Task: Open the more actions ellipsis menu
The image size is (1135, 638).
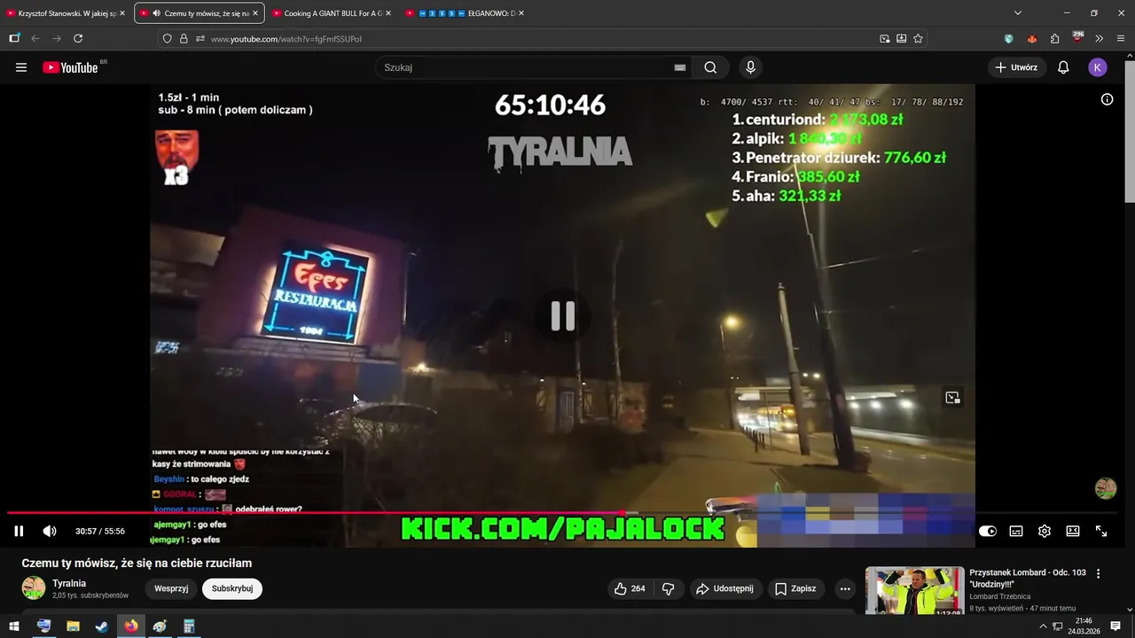Action: pos(845,588)
